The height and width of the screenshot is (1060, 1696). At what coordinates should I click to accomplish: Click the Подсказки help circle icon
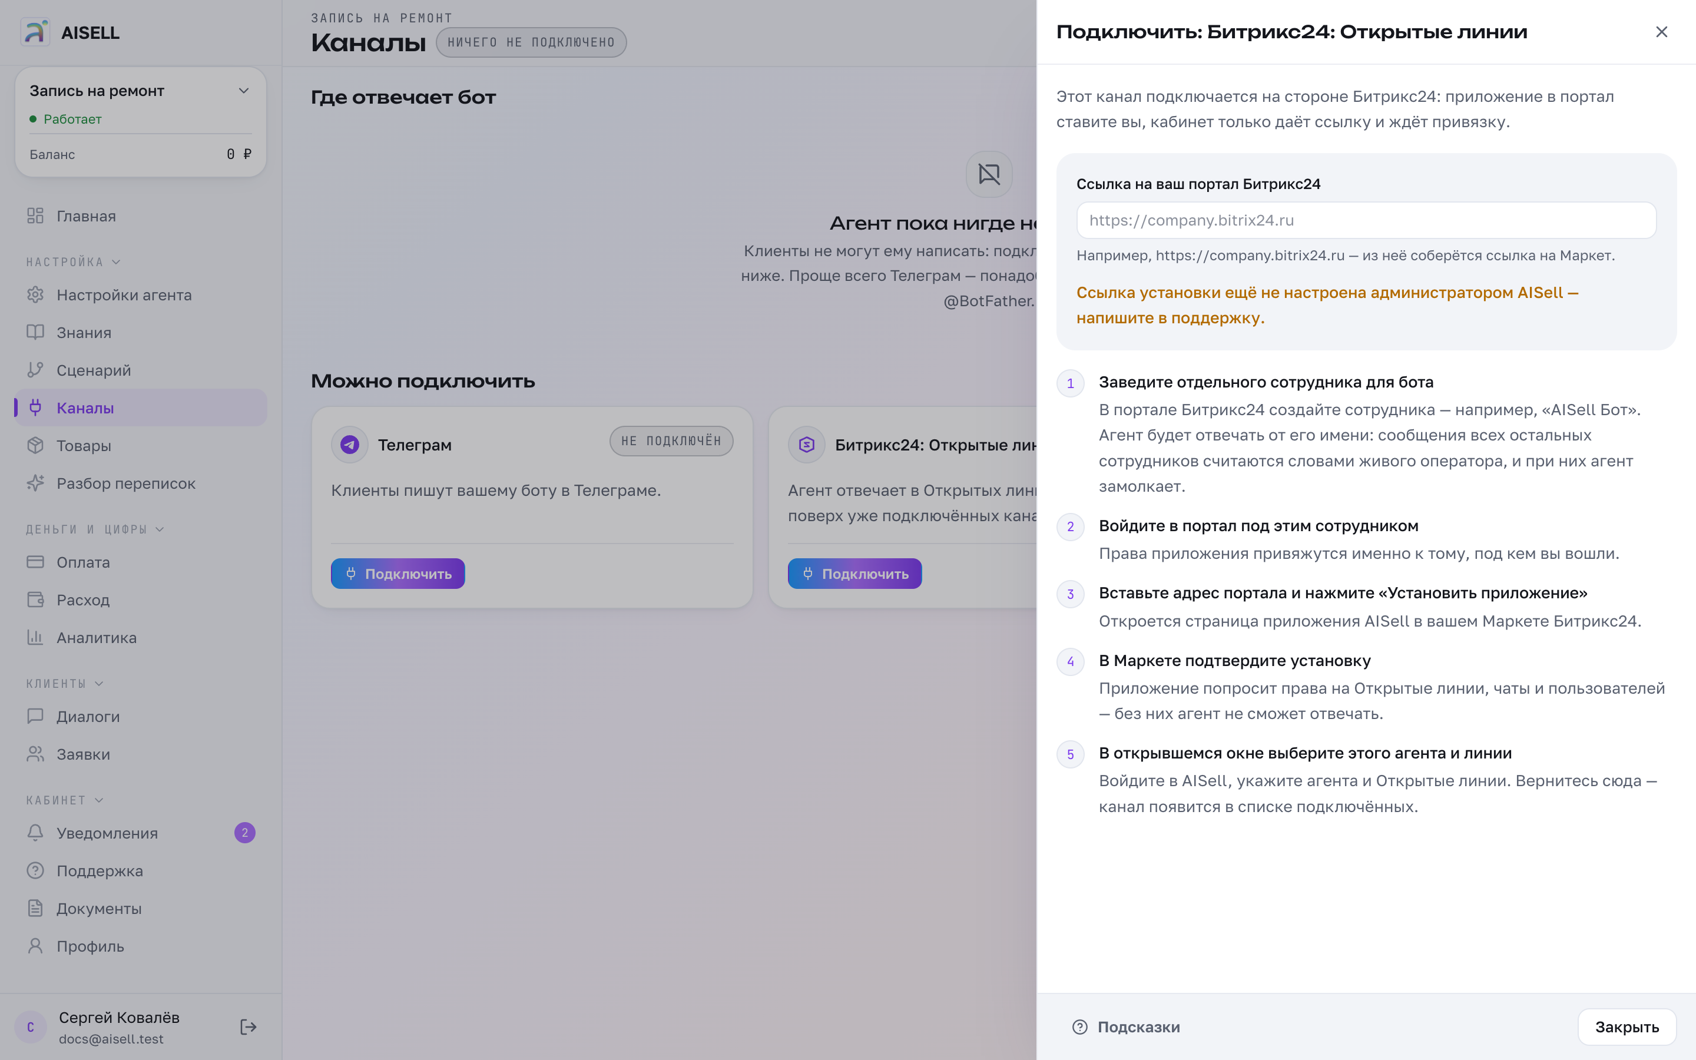[1080, 1027]
